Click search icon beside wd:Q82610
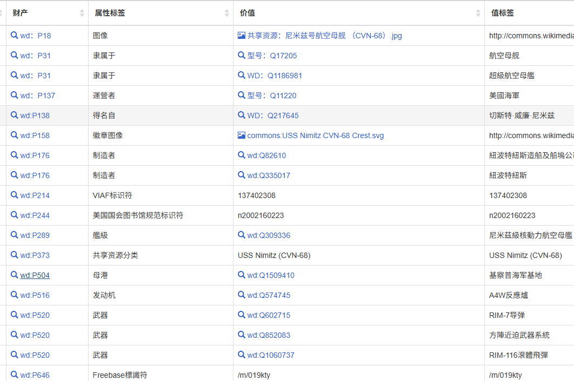The height and width of the screenshot is (381, 574). pyautogui.click(x=242, y=155)
